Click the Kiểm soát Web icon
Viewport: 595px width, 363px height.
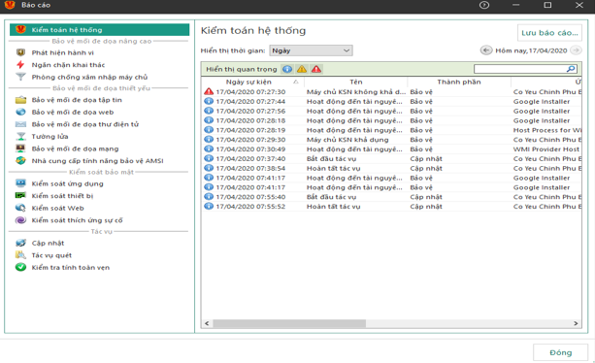(x=20, y=208)
